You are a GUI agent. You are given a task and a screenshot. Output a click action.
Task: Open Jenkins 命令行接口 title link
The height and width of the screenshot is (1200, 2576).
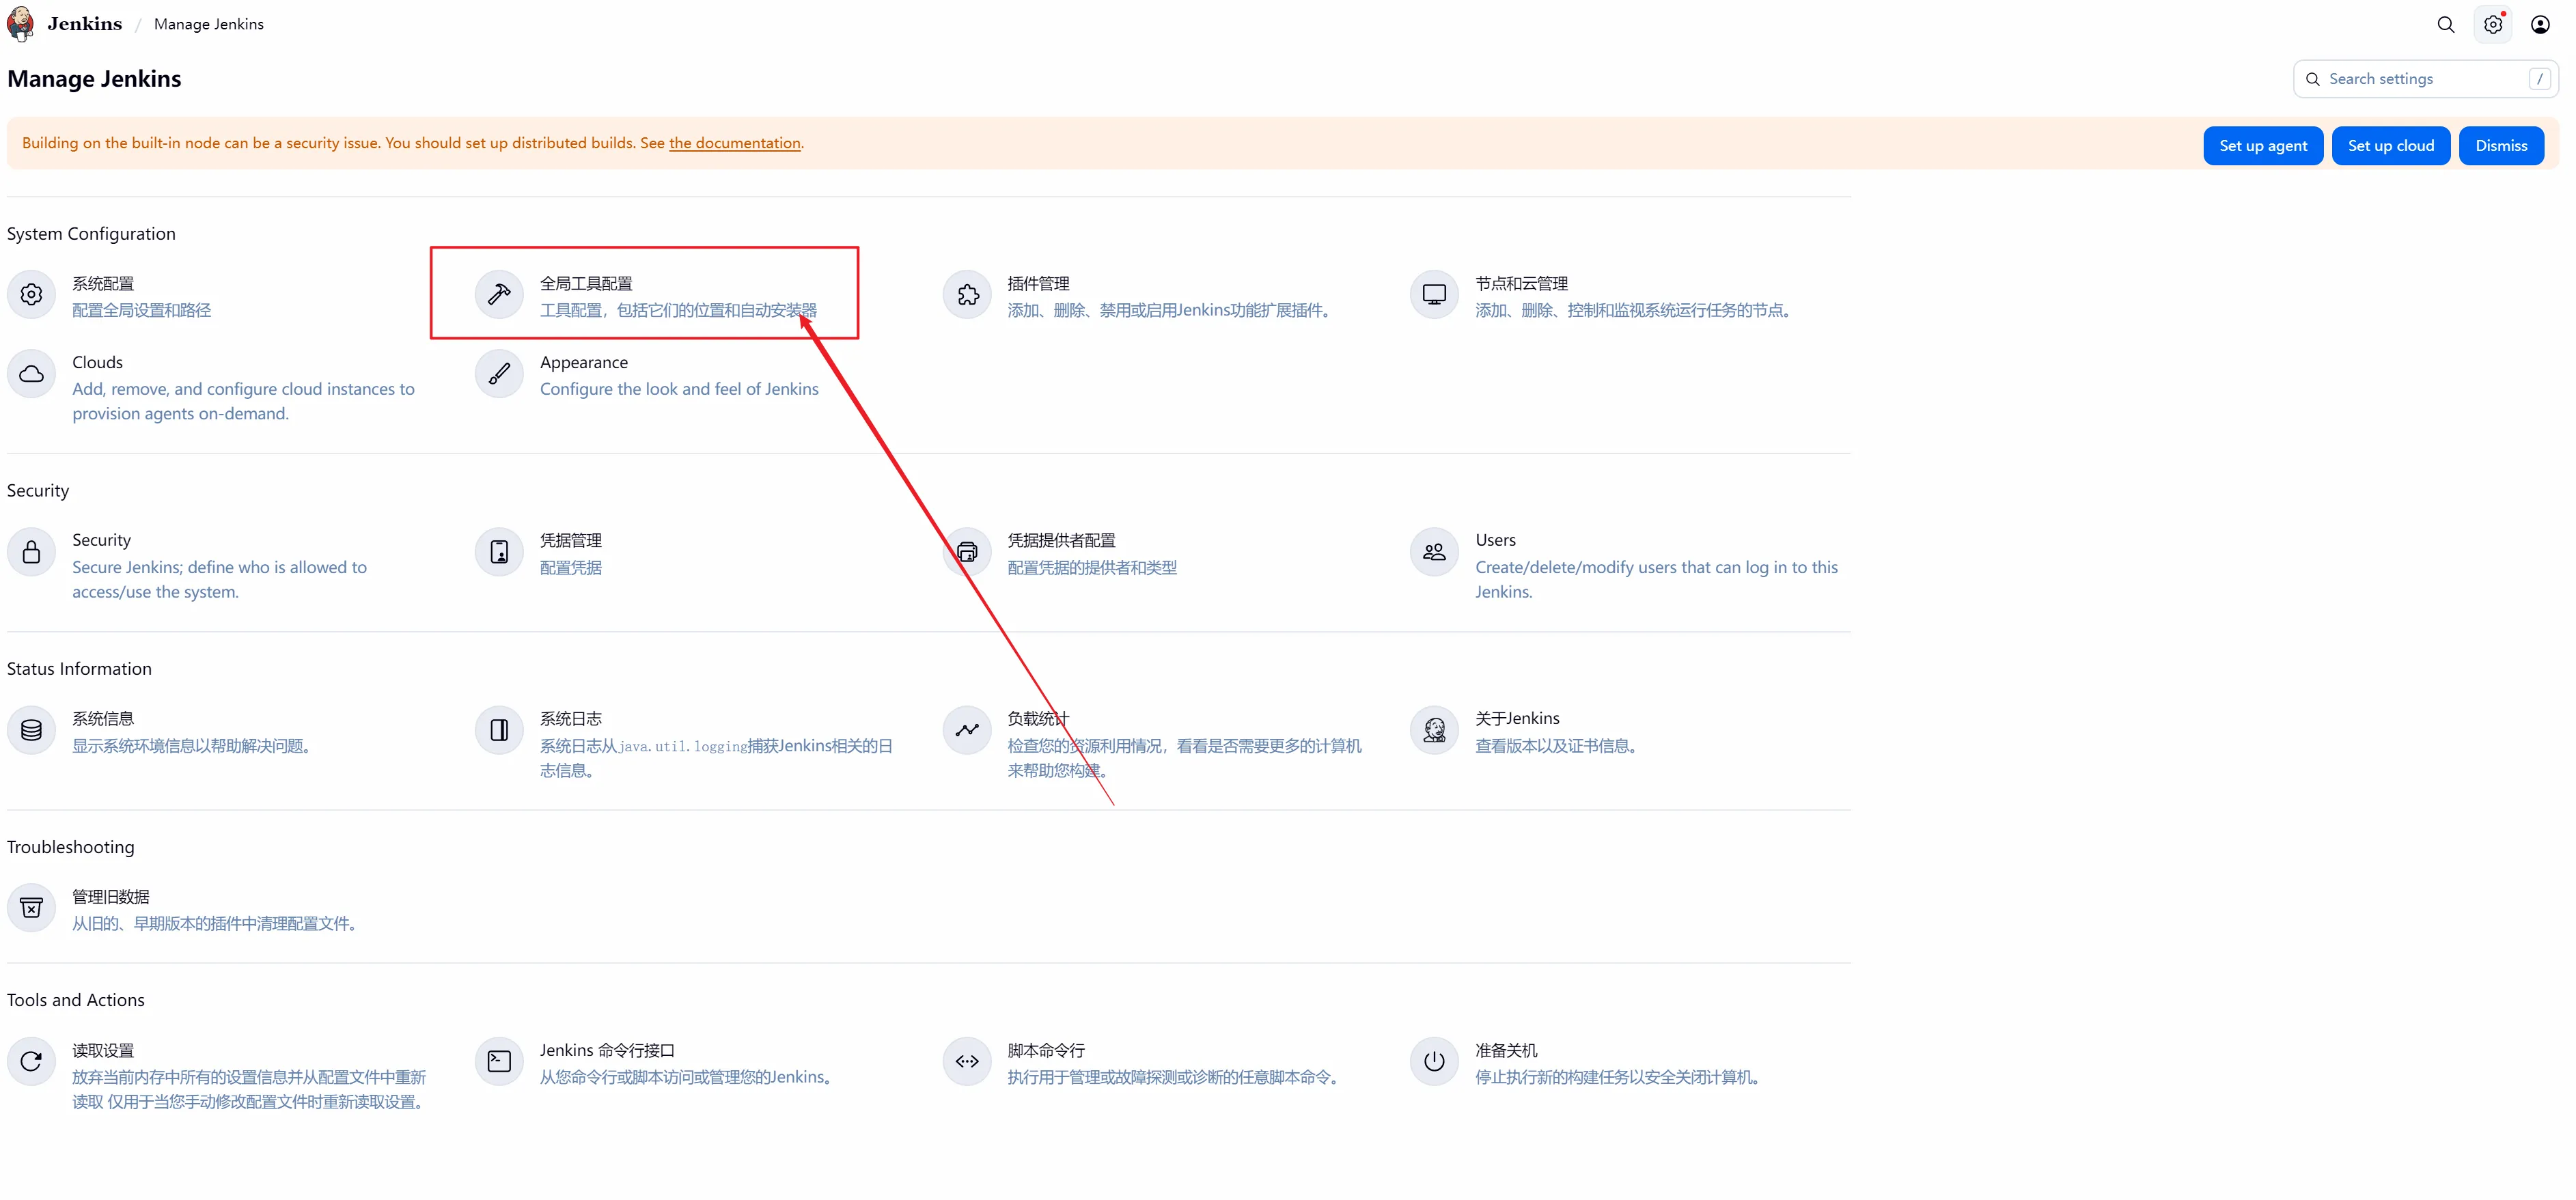click(x=607, y=1051)
